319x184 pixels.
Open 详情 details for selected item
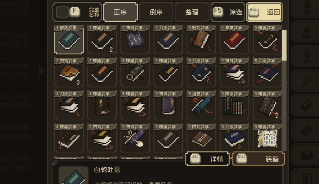(x=207, y=159)
